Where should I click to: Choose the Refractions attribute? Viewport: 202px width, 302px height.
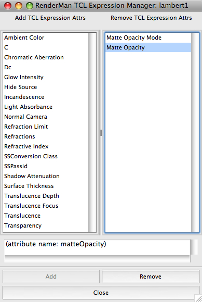[46, 136]
